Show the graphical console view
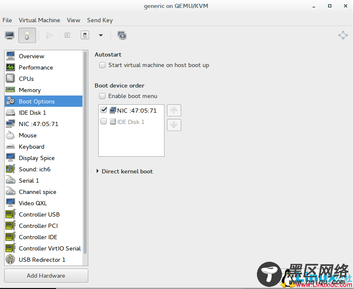 [10, 35]
